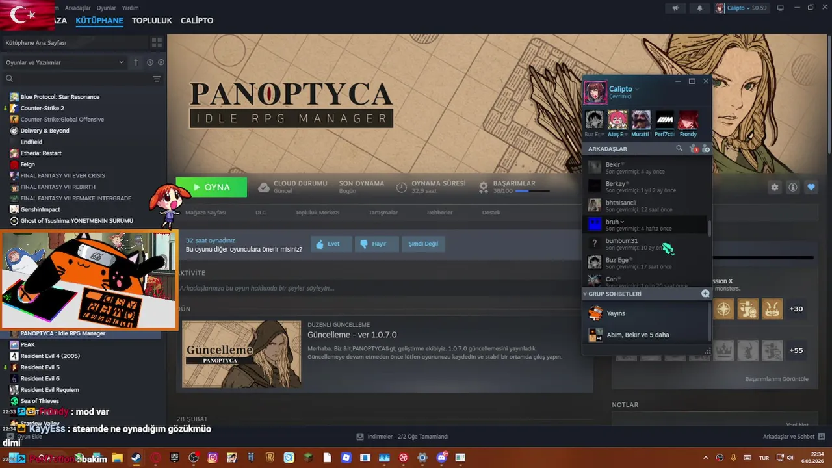Open Ateş favorite friend avatar

tap(617, 120)
